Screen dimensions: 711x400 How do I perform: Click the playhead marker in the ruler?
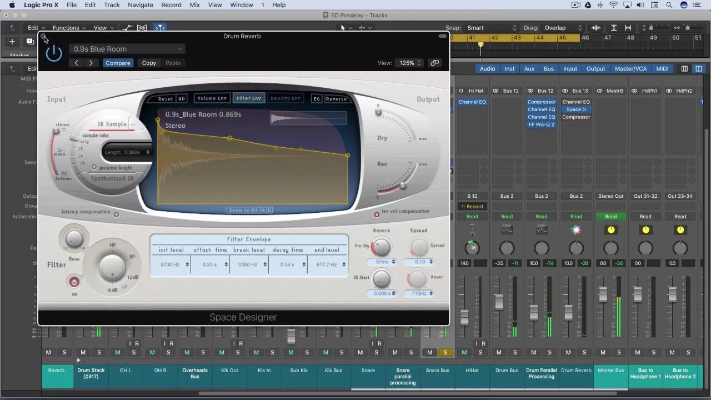pyautogui.click(x=480, y=46)
